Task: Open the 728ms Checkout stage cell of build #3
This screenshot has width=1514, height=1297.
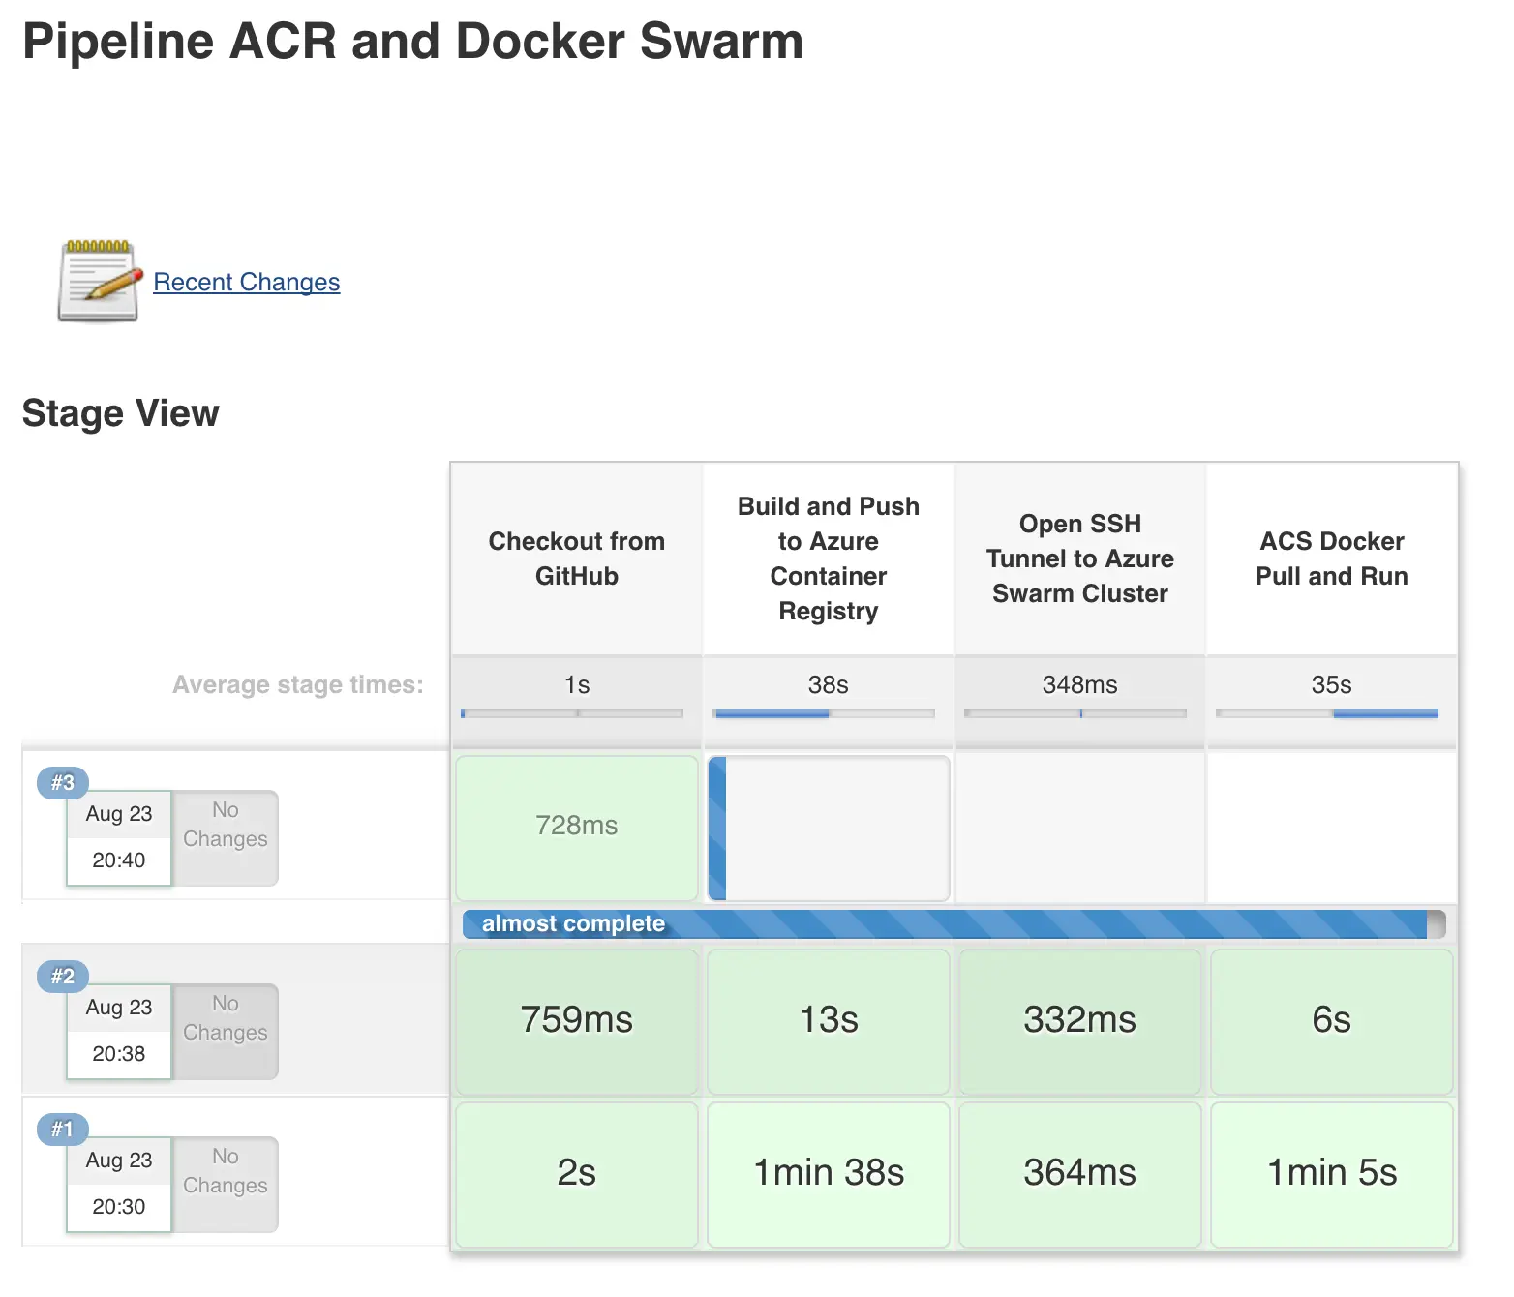Action: (x=576, y=827)
